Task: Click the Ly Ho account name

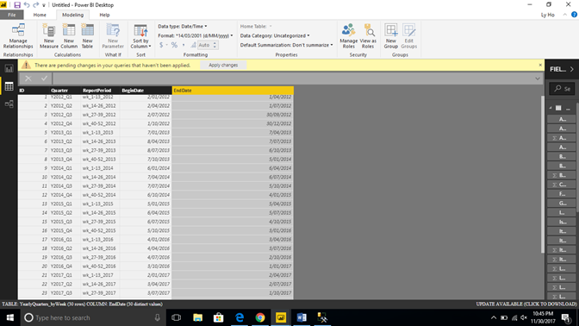Action: pyautogui.click(x=548, y=15)
